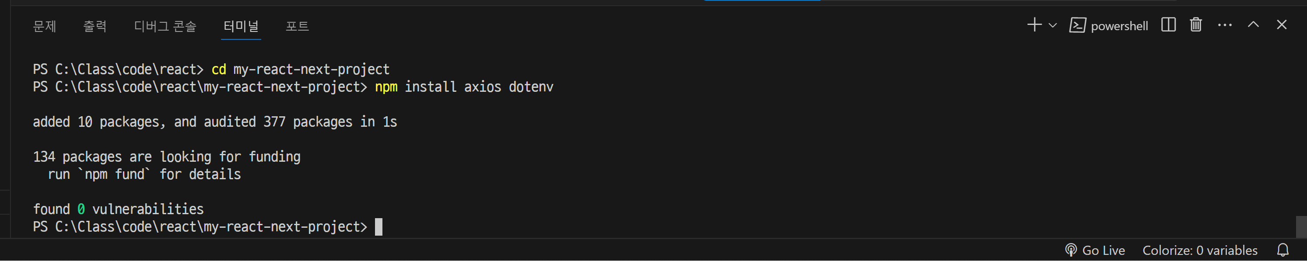Open the launch profile dropdown chevron
The image size is (1307, 261).
(x=1053, y=25)
